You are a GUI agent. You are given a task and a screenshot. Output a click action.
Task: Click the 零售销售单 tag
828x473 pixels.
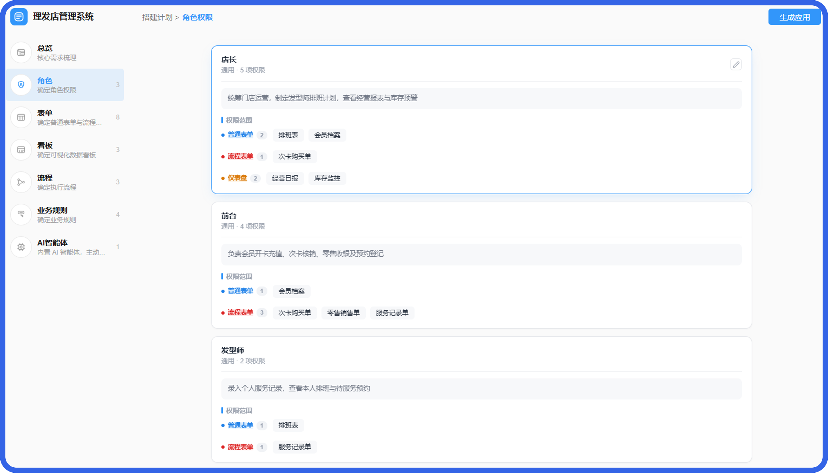coord(343,313)
